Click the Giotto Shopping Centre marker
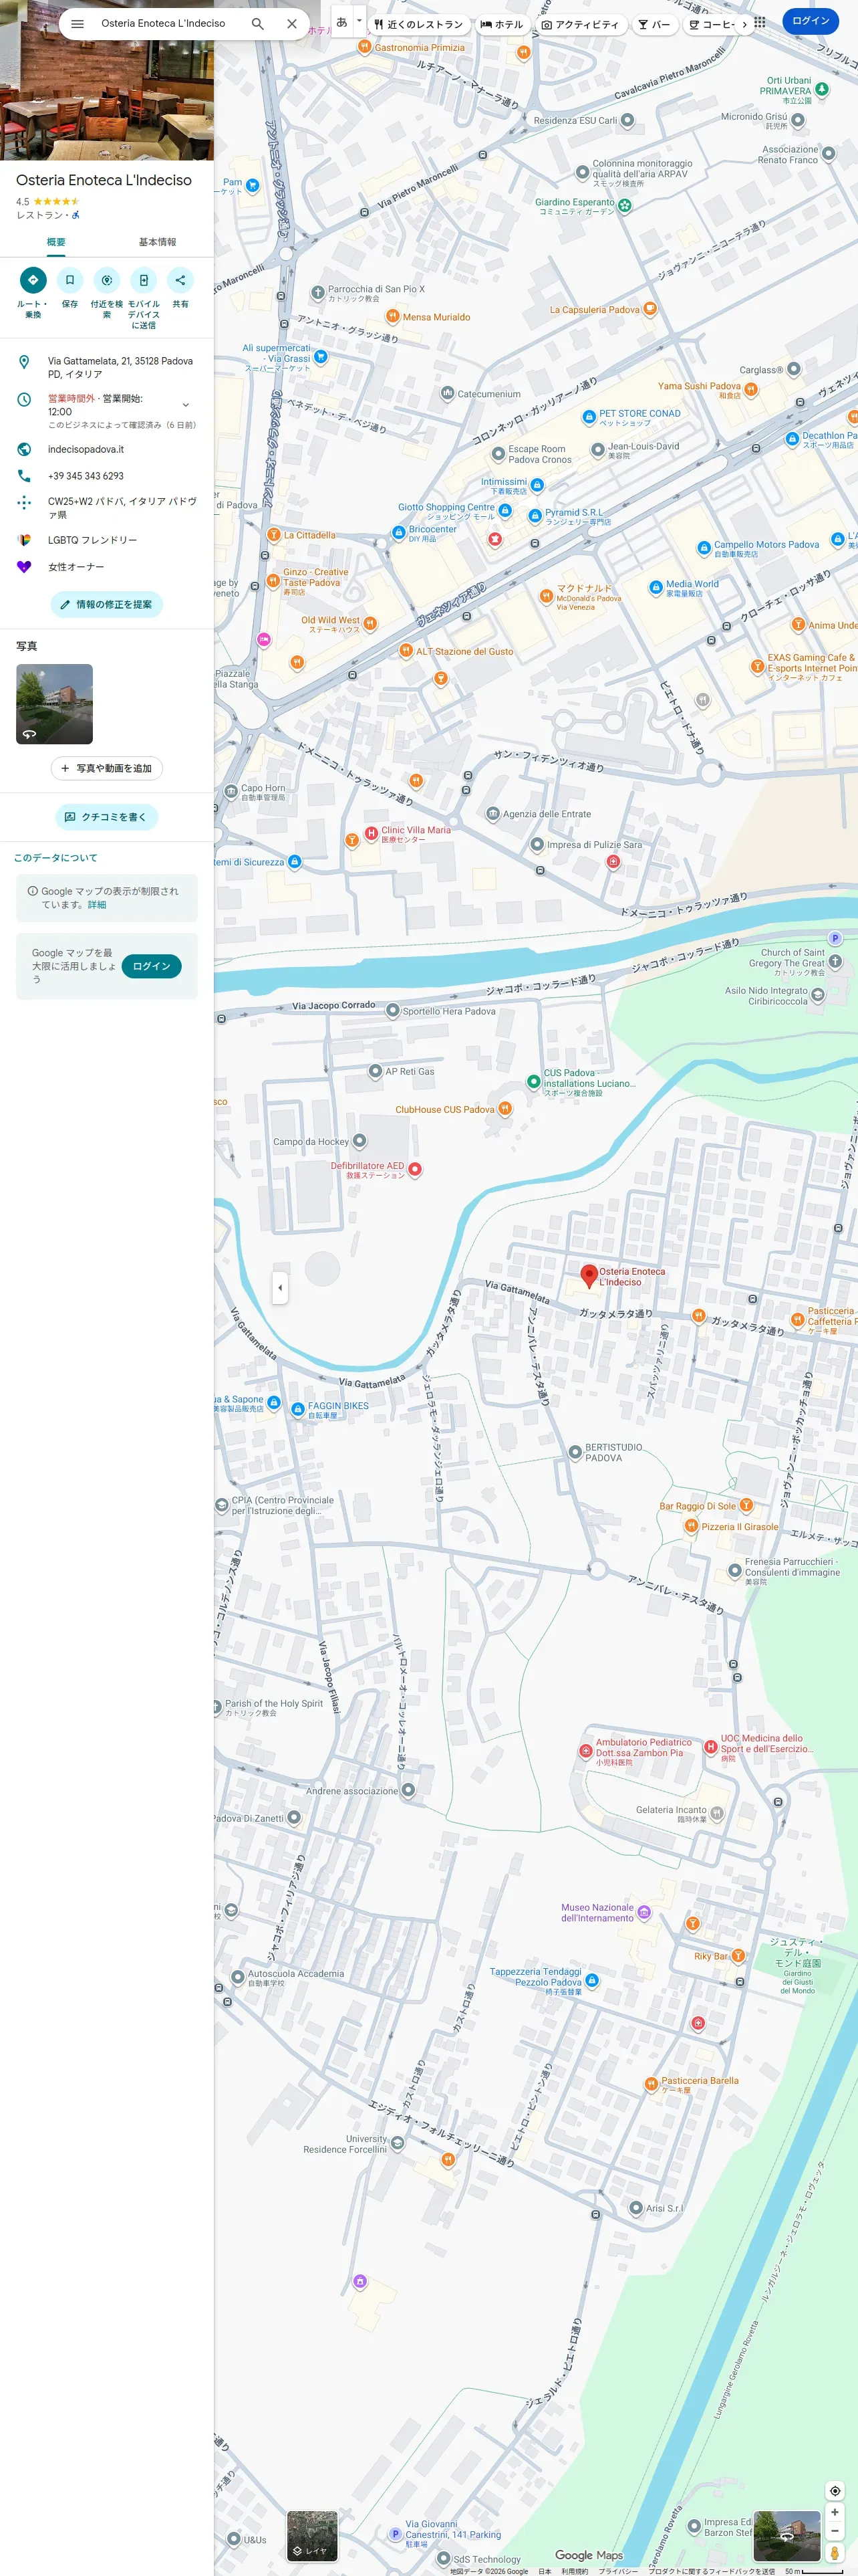This screenshot has height=2576, width=858. (x=505, y=511)
